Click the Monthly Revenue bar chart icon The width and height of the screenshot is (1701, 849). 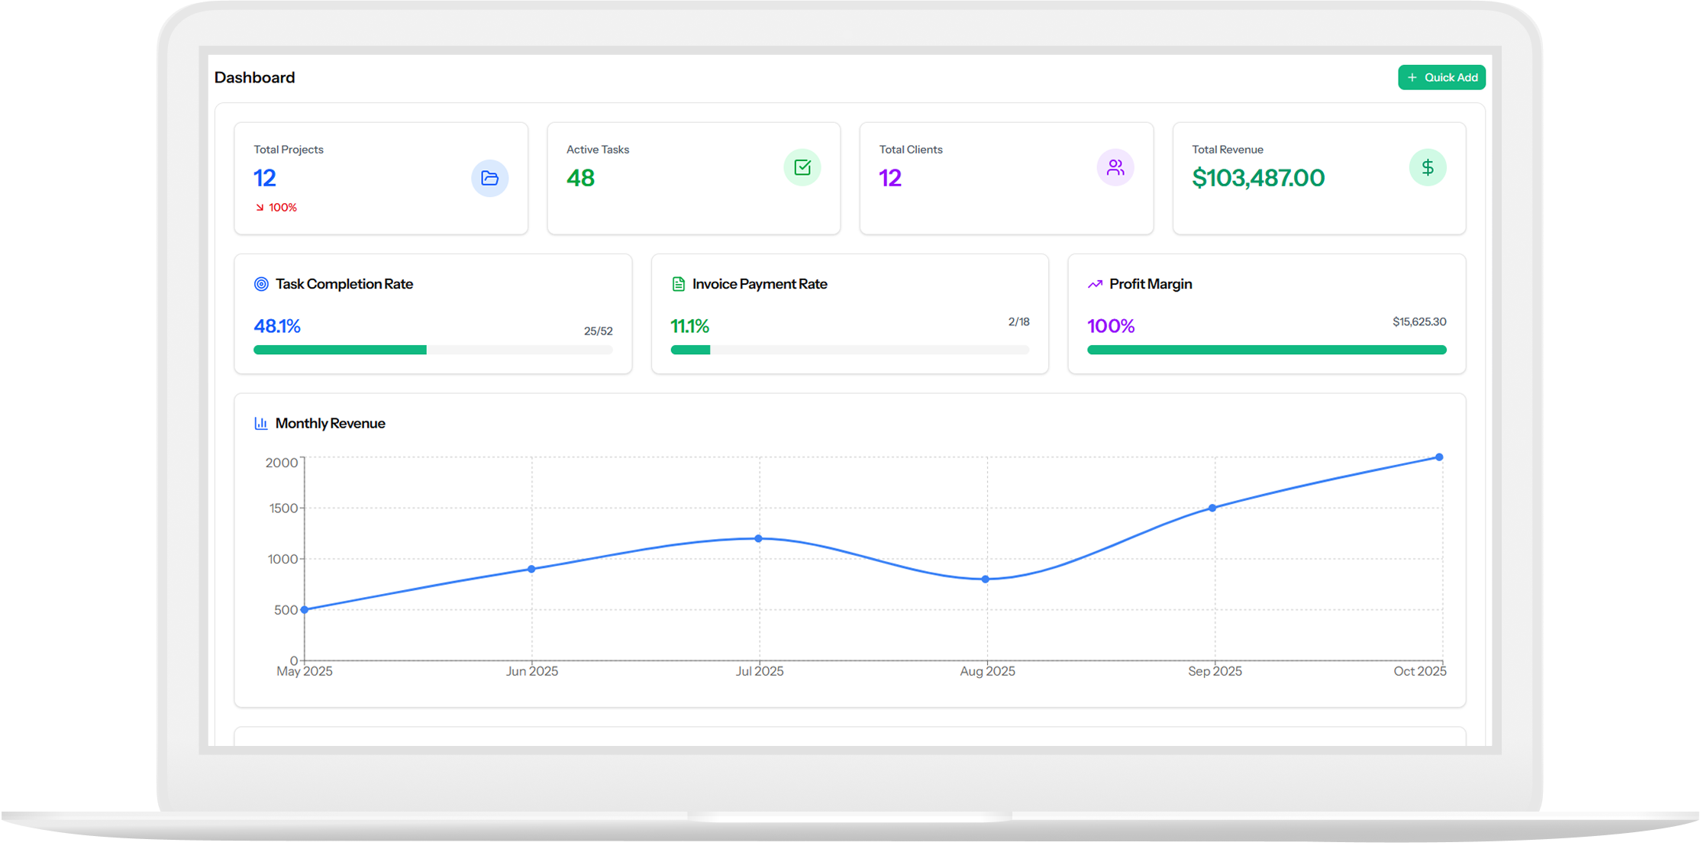[261, 423]
